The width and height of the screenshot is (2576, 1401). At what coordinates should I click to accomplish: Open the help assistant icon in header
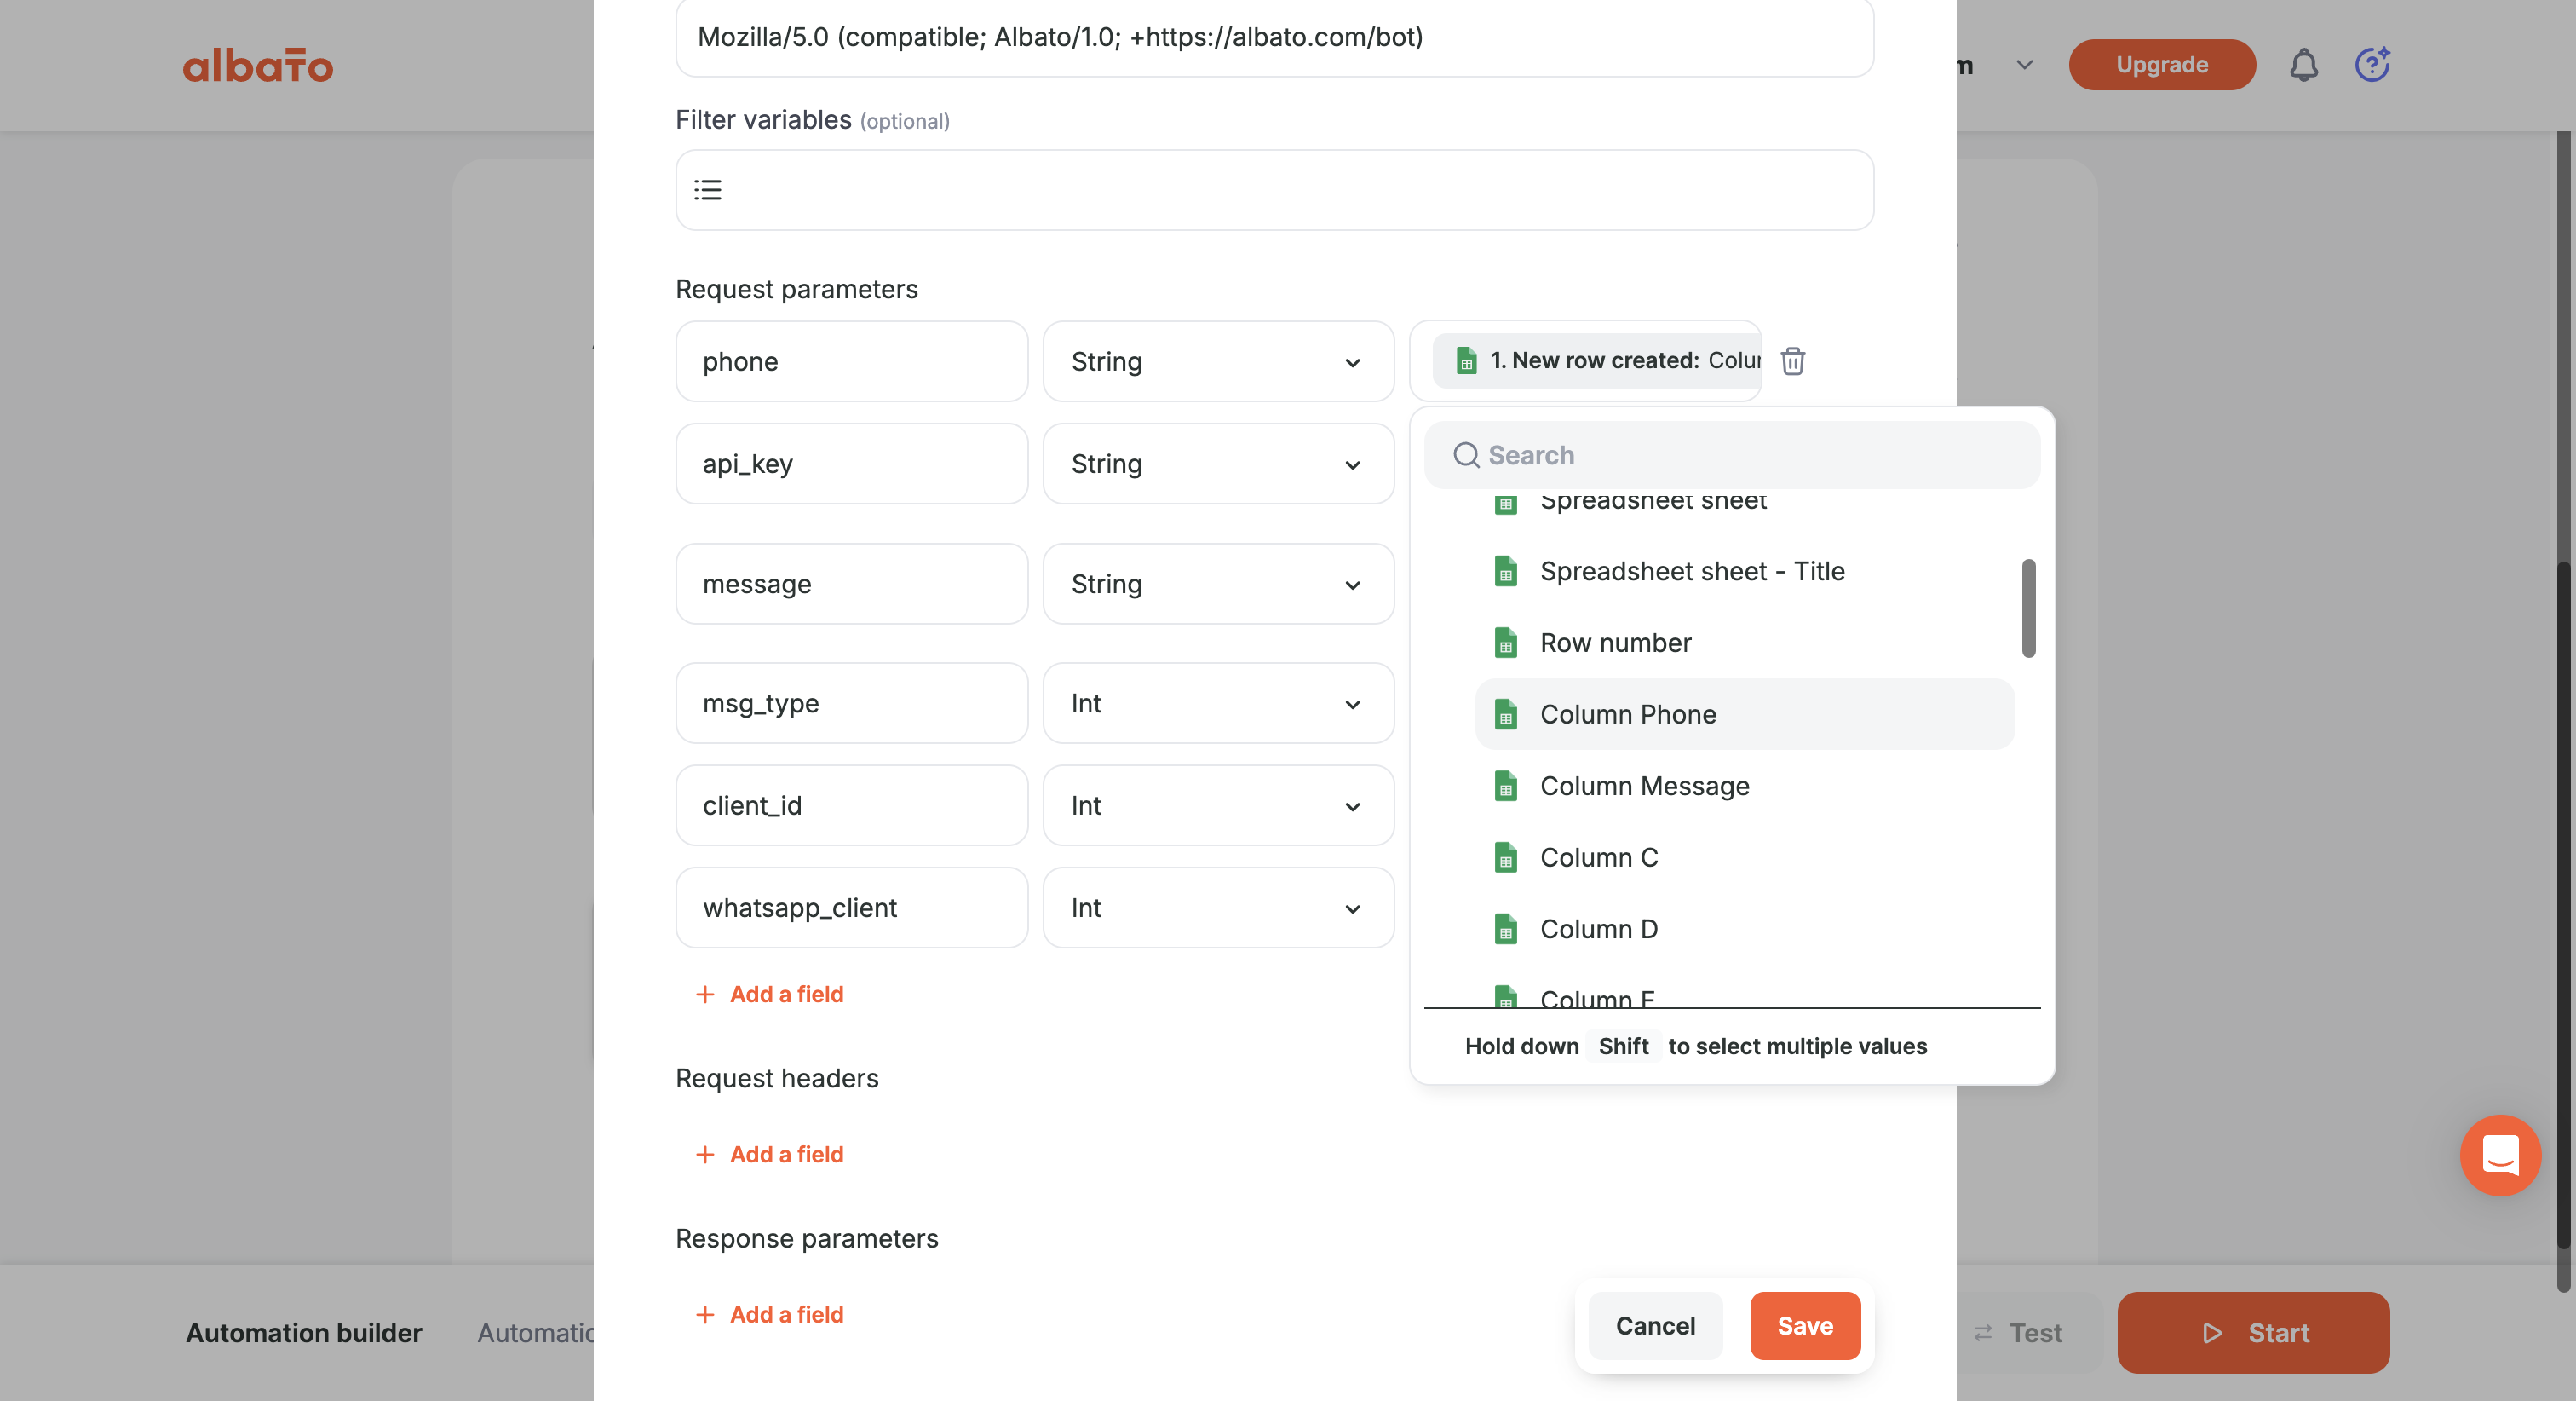[x=2373, y=65]
